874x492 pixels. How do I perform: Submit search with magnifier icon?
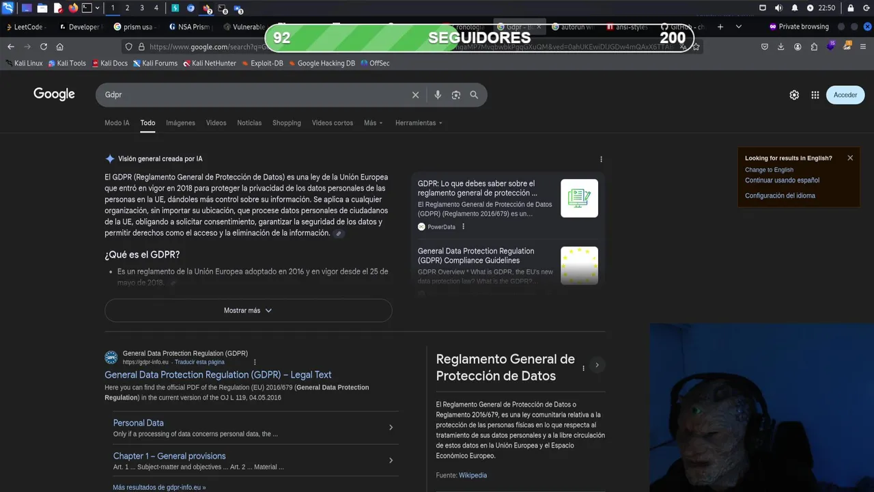tap(474, 95)
